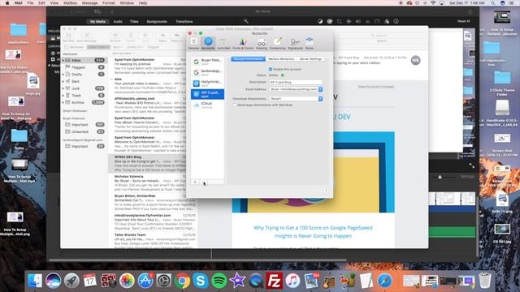The image size is (520, 292).
Task: Toggle Enable this account checkbox
Action: coord(271,69)
